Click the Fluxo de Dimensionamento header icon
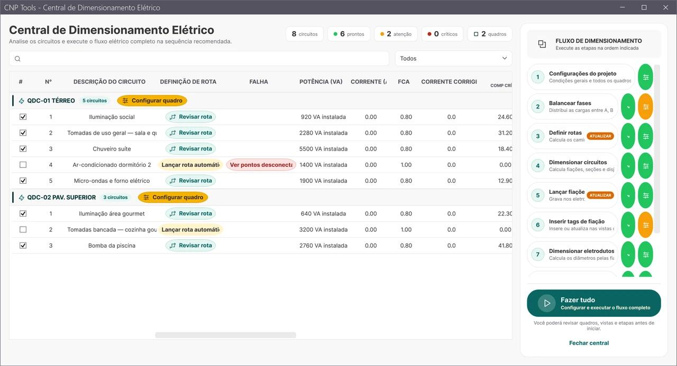Image resolution: width=677 pixels, height=366 pixels. click(x=542, y=44)
